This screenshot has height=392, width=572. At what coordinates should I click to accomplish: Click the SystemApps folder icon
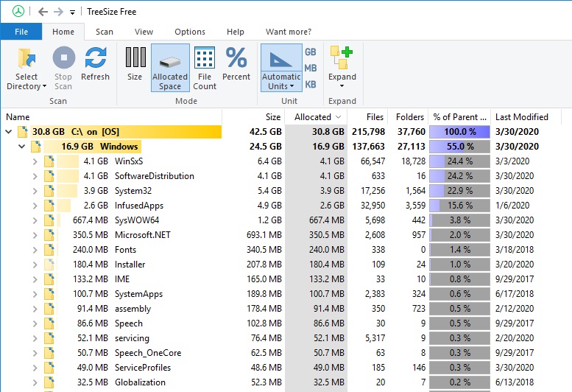[x=49, y=294]
